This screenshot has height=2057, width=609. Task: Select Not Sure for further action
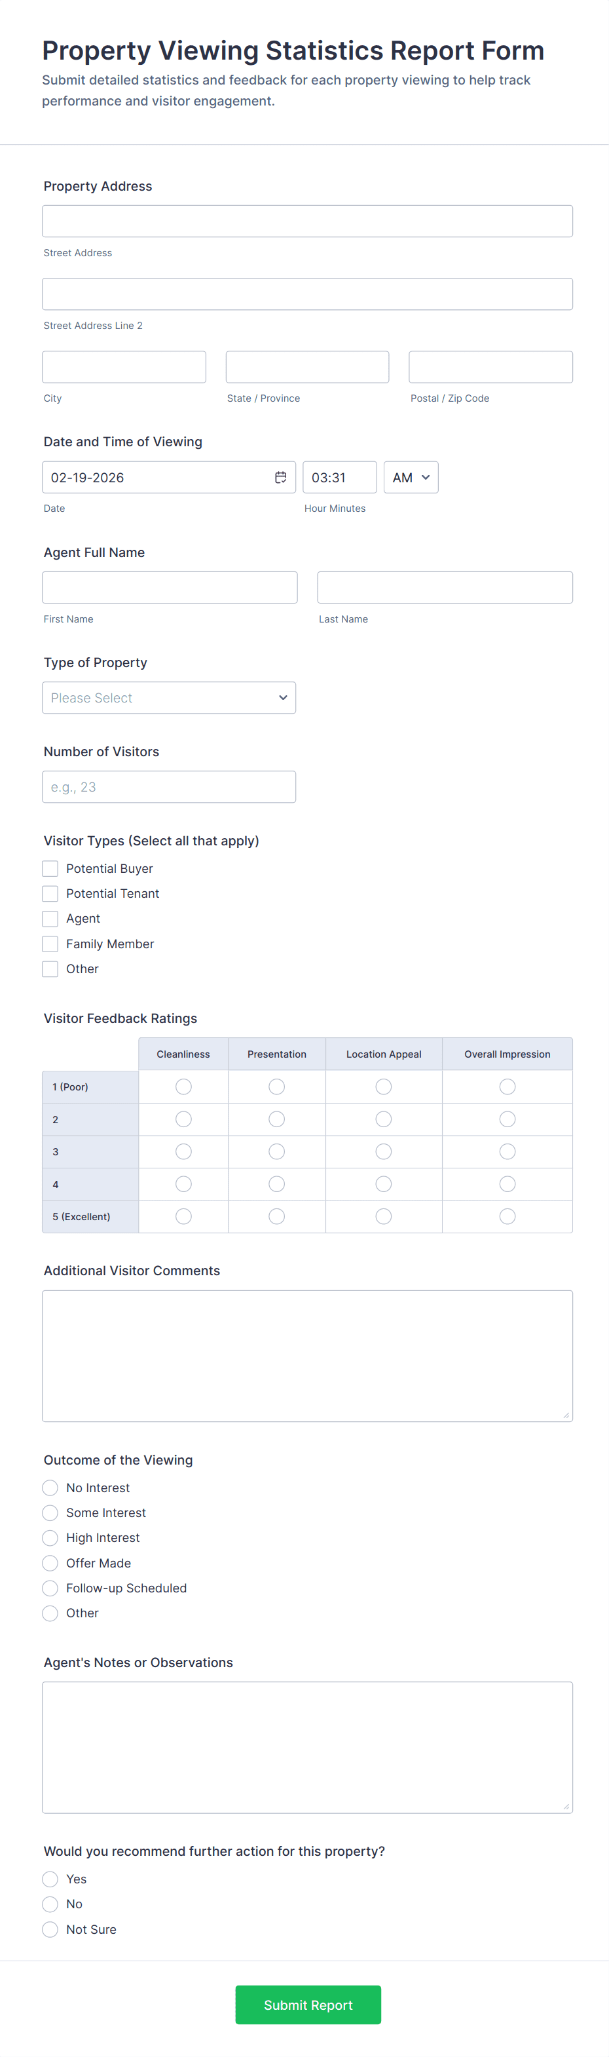coord(50,1929)
